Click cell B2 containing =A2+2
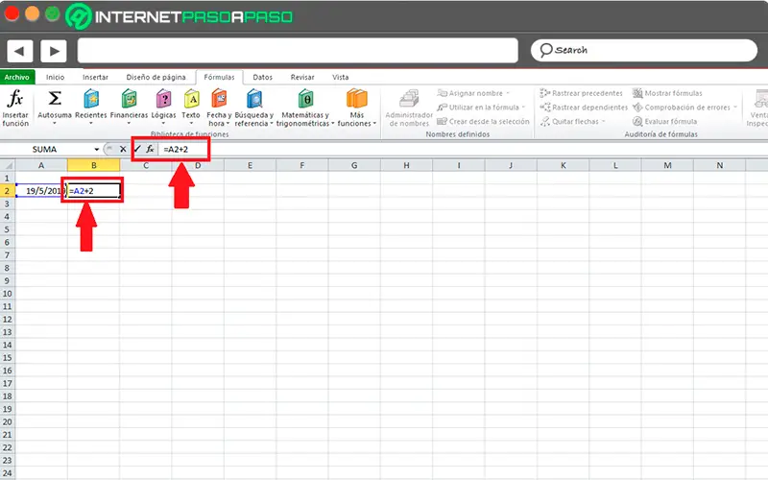Image resolution: width=768 pixels, height=480 pixels. click(93, 191)
